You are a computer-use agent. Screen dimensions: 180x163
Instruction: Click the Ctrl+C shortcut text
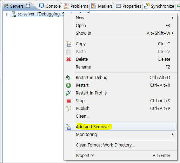[x=164, y=44]
